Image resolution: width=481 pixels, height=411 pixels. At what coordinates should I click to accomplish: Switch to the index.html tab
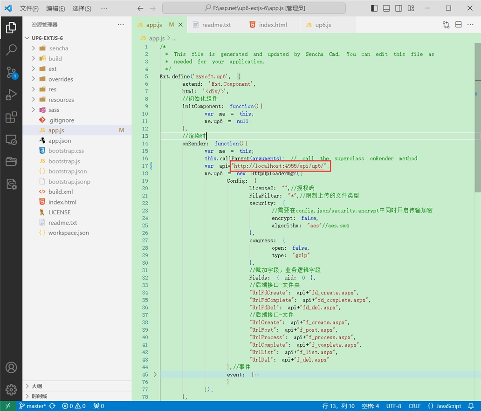coord(273,25)
